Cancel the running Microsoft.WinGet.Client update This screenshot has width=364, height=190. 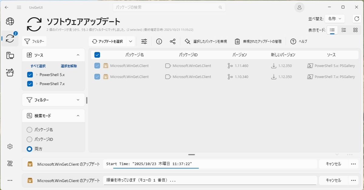pyautogui.click(x=333, y=164)
